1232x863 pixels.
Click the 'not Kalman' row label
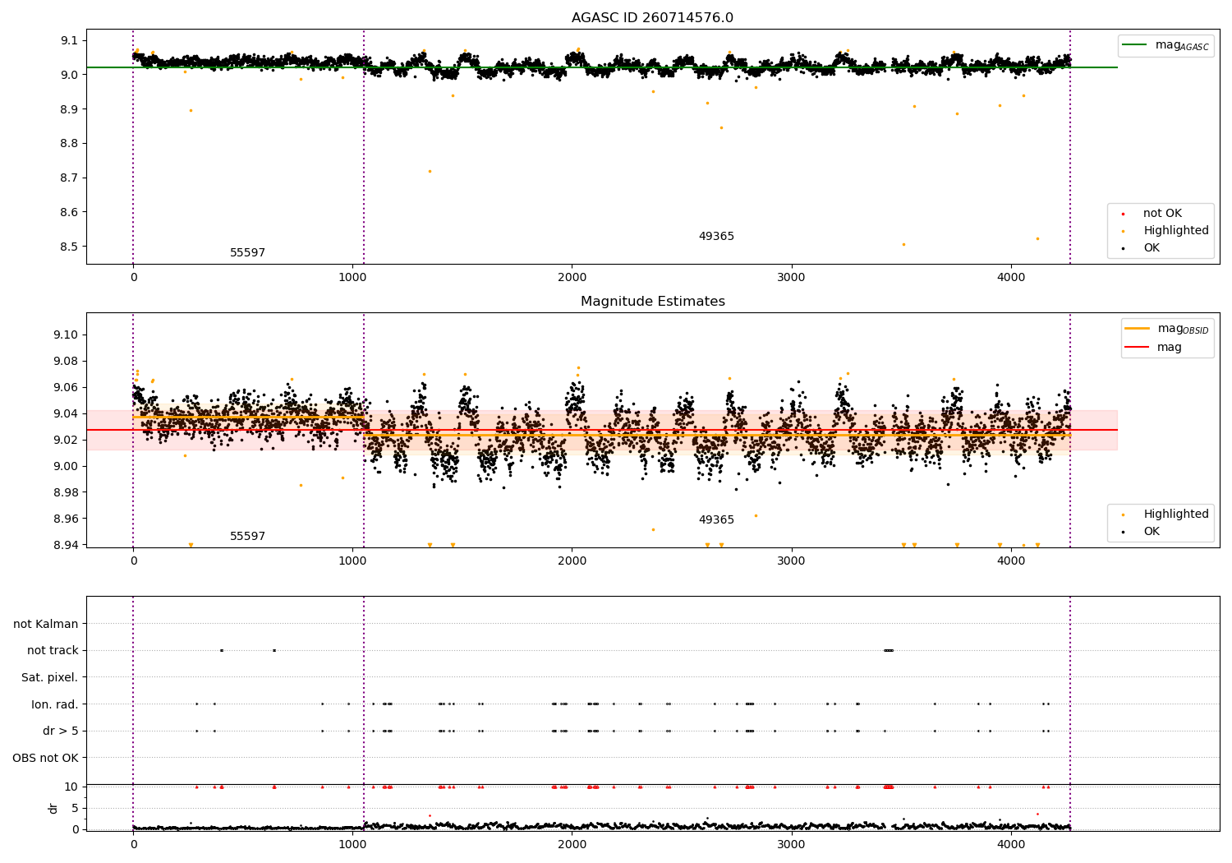tap(46, 625)
